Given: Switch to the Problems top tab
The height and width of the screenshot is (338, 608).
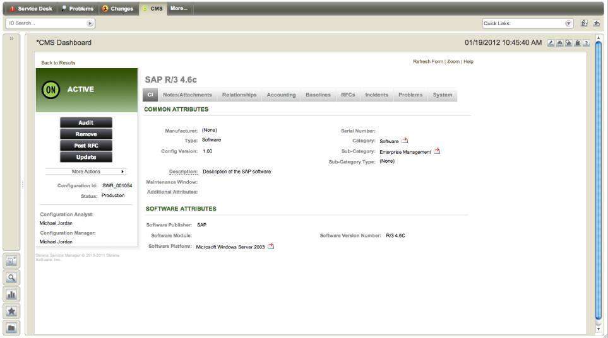Looking at the screenshot, I should pyautogui.click(x=78, y=9).
